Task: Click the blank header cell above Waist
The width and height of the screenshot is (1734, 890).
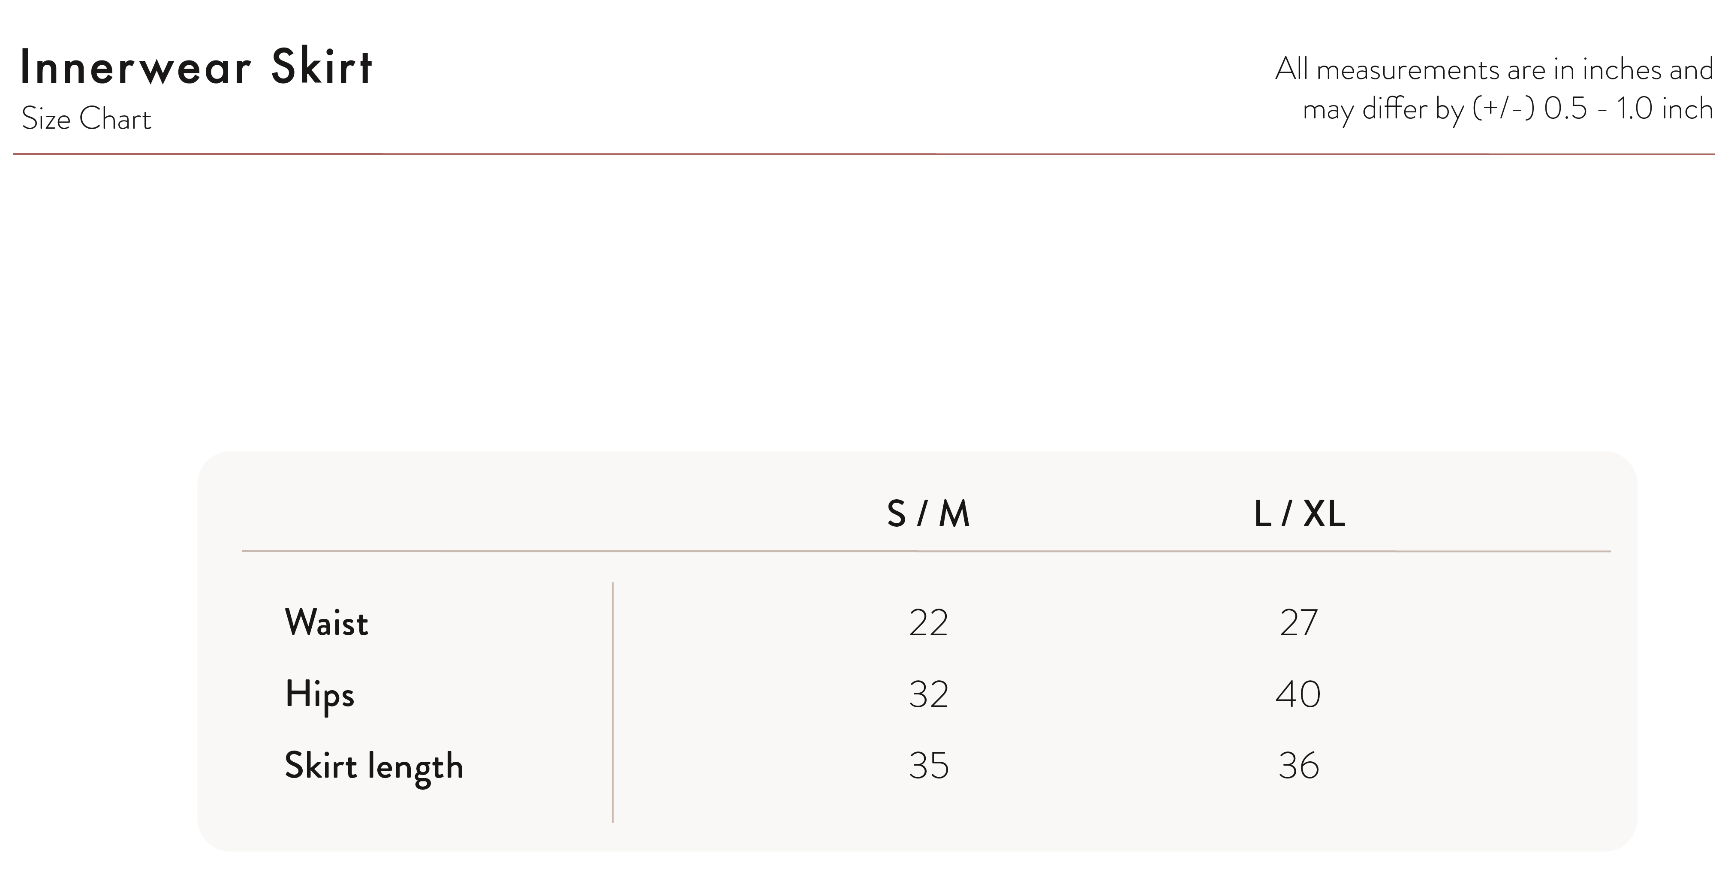Action: pyautogui.click(x=427, y=514)
